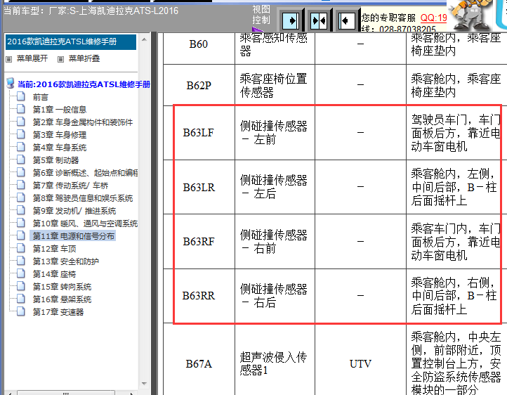Open the QQ customer service link
Image resolution: width=507 pixels, height=395 pixels.
pos(433,18)
